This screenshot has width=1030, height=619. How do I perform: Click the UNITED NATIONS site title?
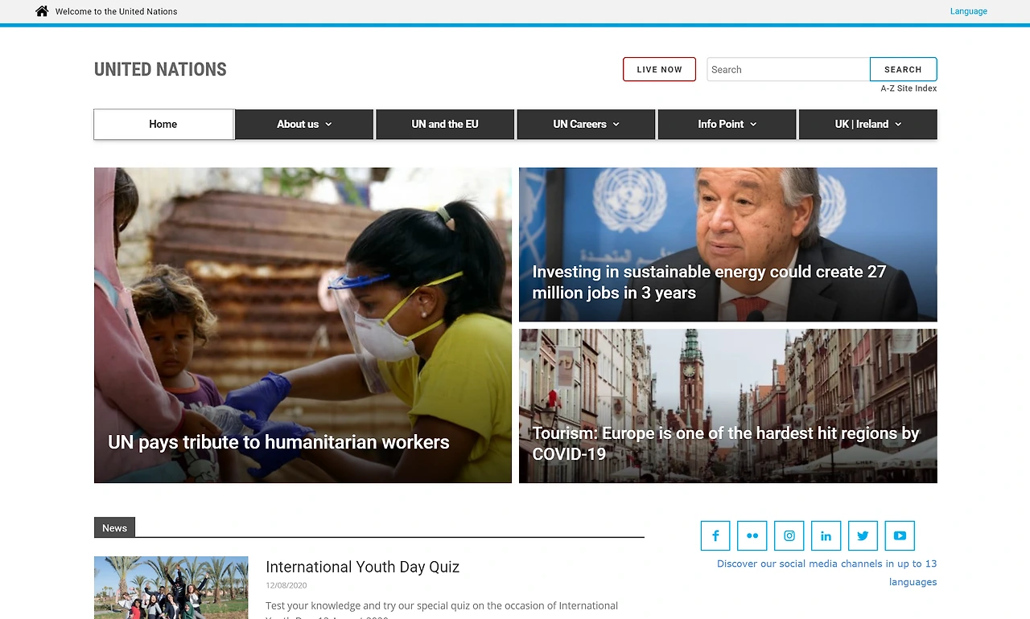pos(160,70)
